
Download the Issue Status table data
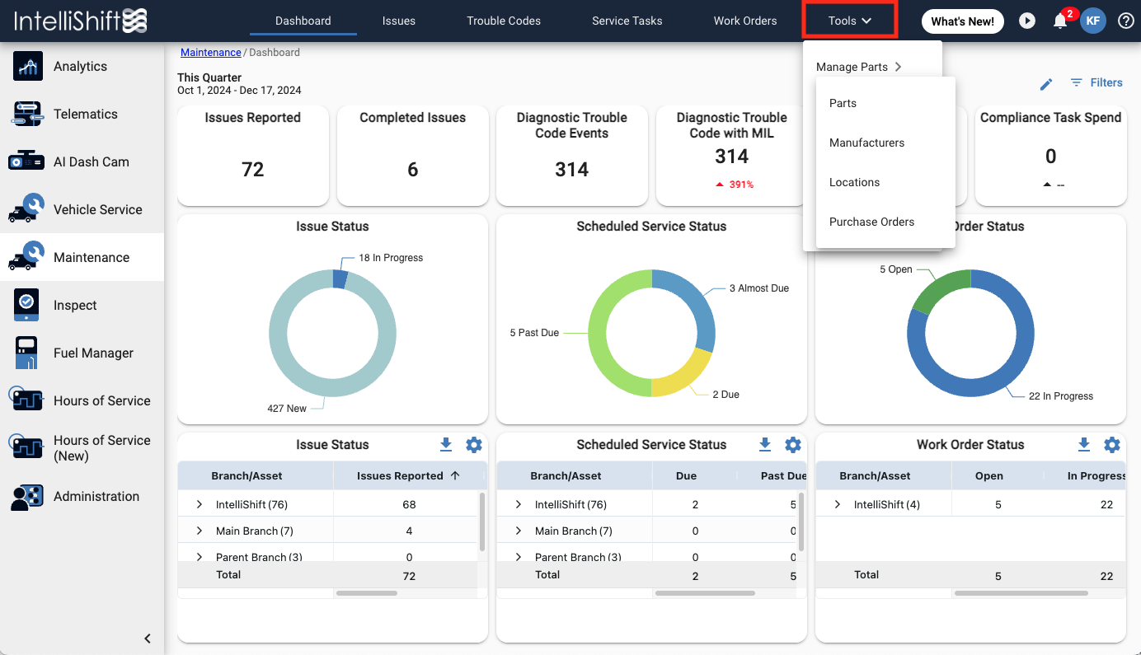(446, 444)
